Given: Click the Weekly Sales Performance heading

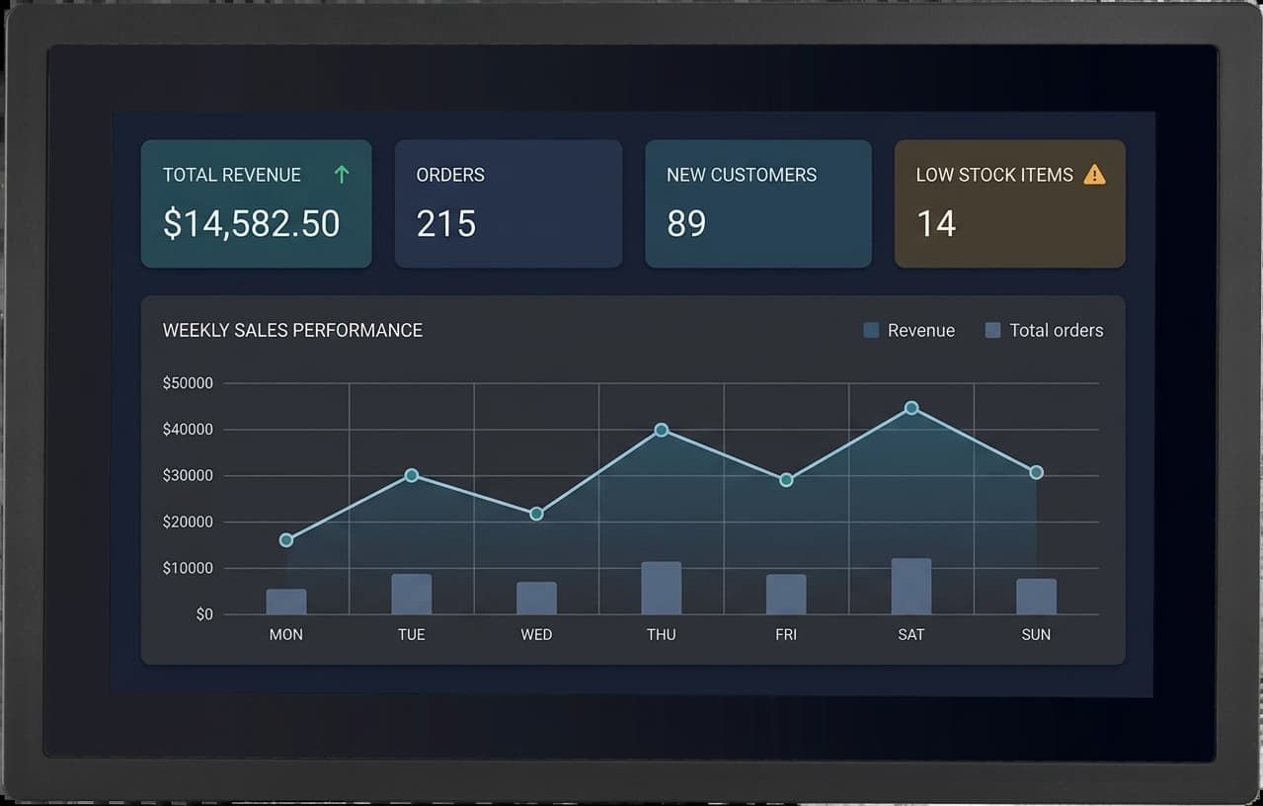Looking at the screenshot, I should (x=292, y=330).
